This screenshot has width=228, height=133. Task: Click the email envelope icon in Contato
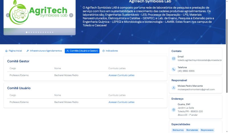[x=174, y=59]
